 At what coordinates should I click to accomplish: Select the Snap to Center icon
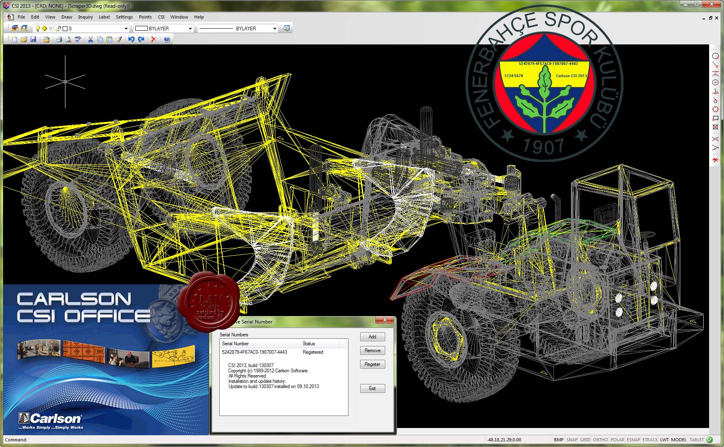coord(715,82)
